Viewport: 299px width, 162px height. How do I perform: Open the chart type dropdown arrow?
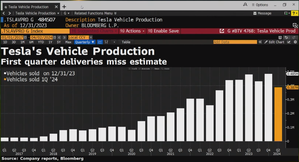click(x=114, y=42)
